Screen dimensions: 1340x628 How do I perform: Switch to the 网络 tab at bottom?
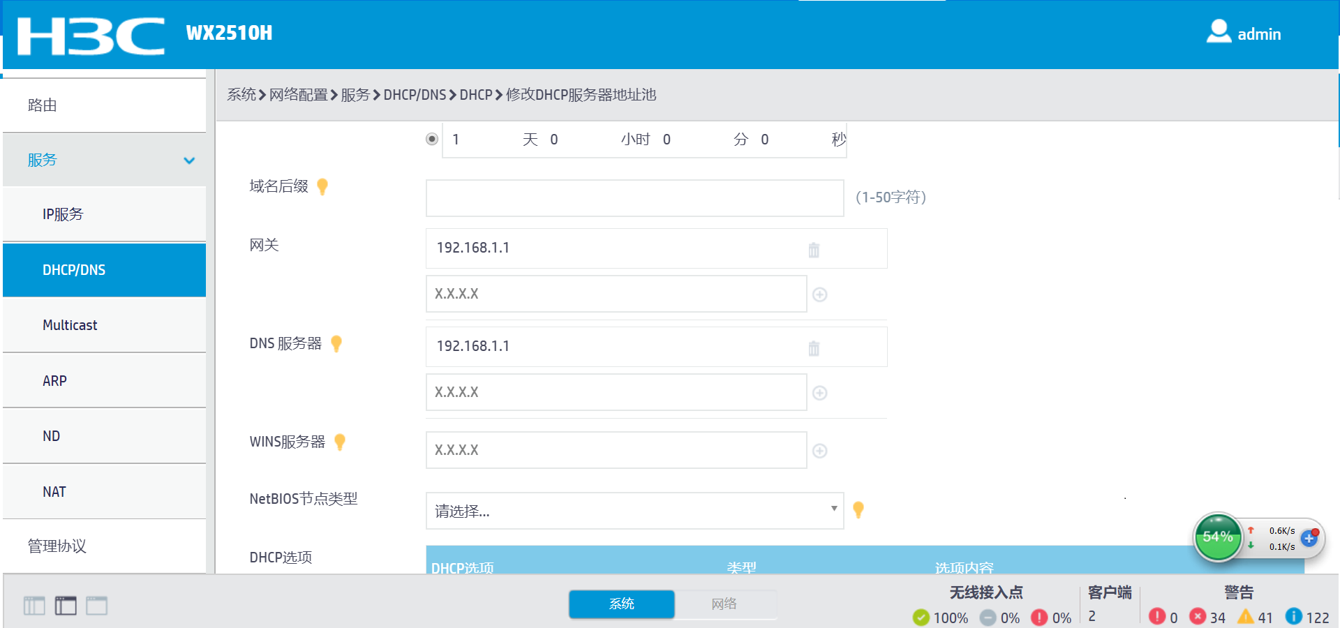[724, 604]
